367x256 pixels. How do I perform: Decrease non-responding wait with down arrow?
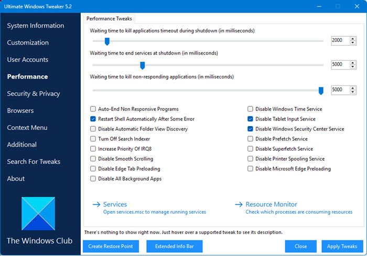coord(353,92)
